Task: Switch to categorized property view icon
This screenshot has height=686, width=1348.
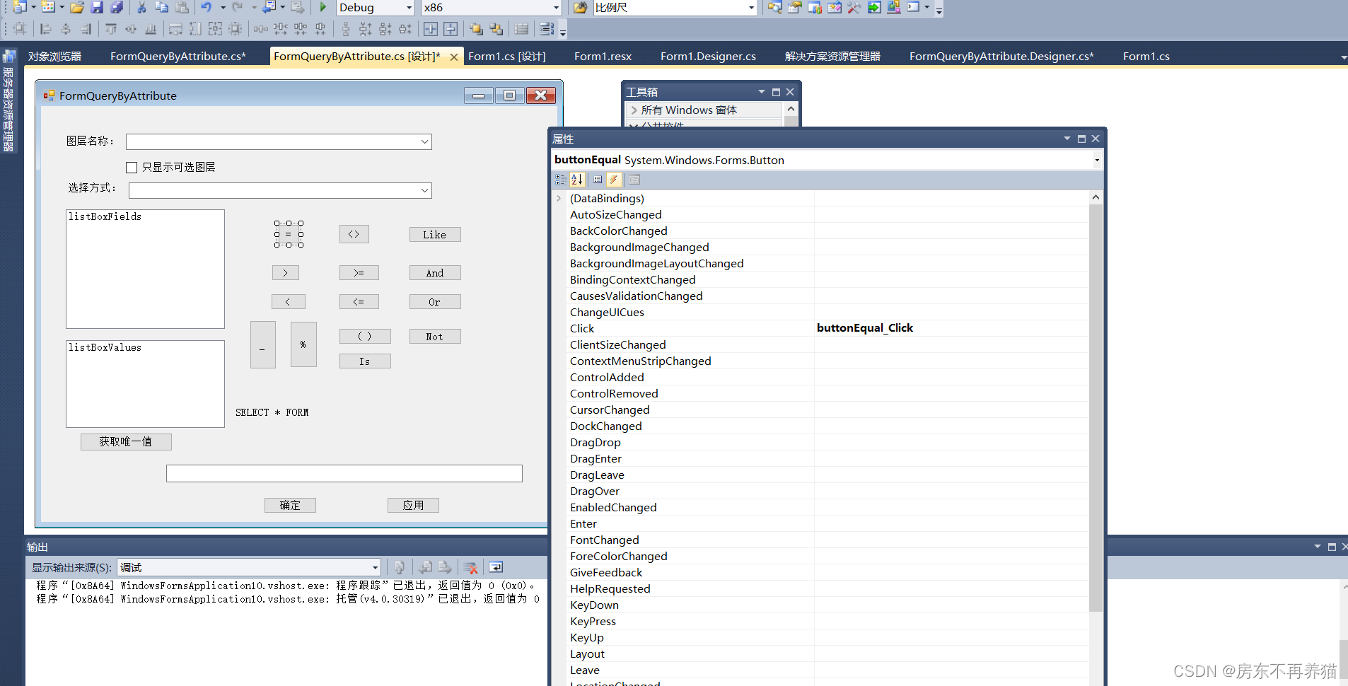Action: coord(561,180)
